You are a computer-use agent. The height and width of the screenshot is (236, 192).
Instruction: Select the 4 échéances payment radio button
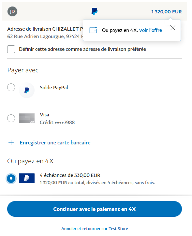click(11, 179)
